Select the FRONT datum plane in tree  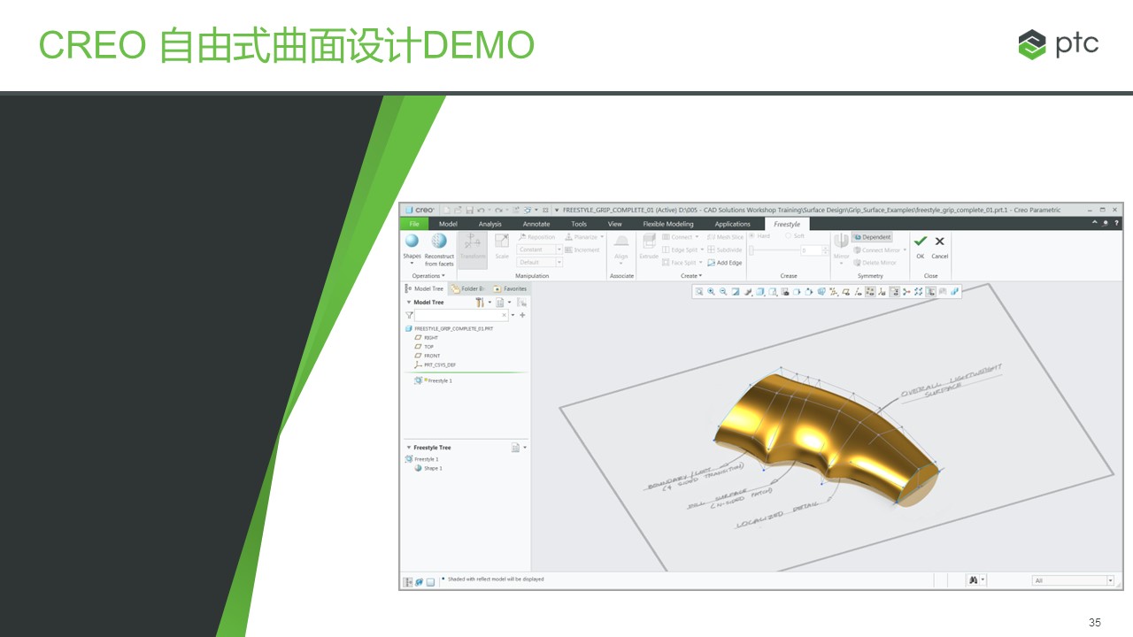428,356
